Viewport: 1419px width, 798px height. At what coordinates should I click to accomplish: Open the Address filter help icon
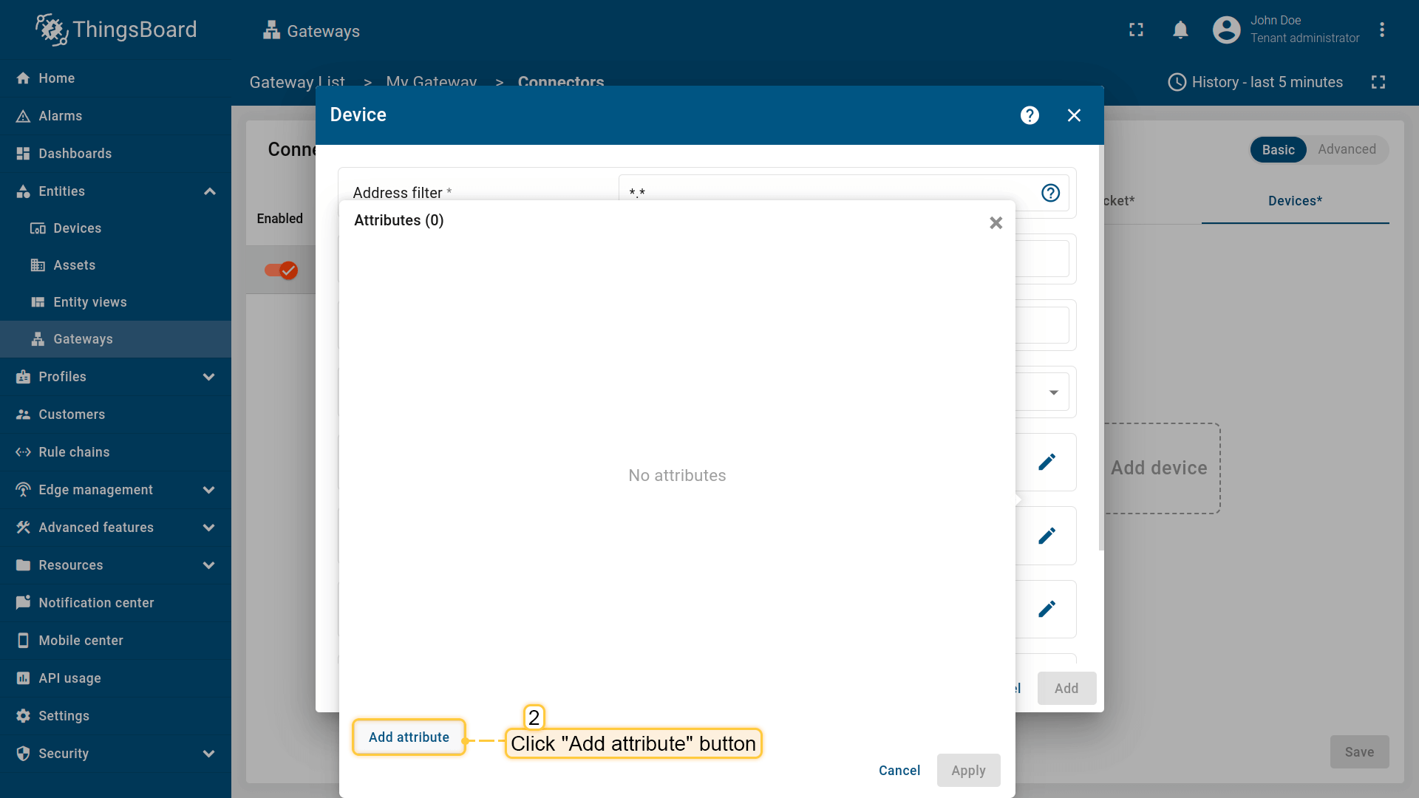pyautogui.click(x=1050, y=193)
